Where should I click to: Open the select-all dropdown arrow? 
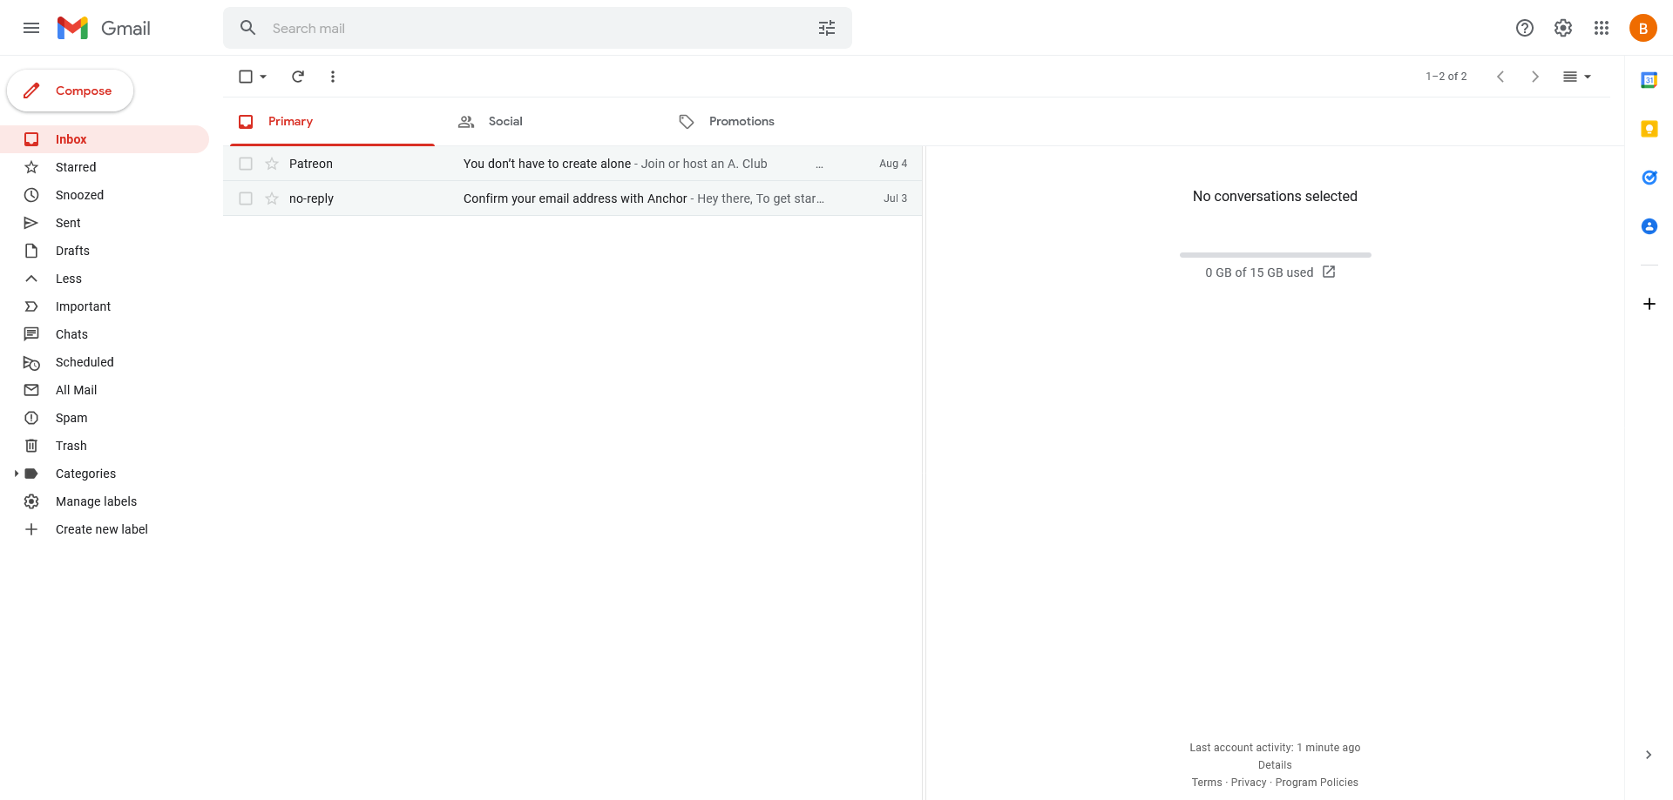point(263,77)
